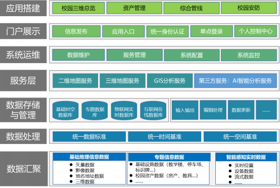The image size is (280, 188).
Task: Click the 统一时间基准 bar
Action: 165,137
